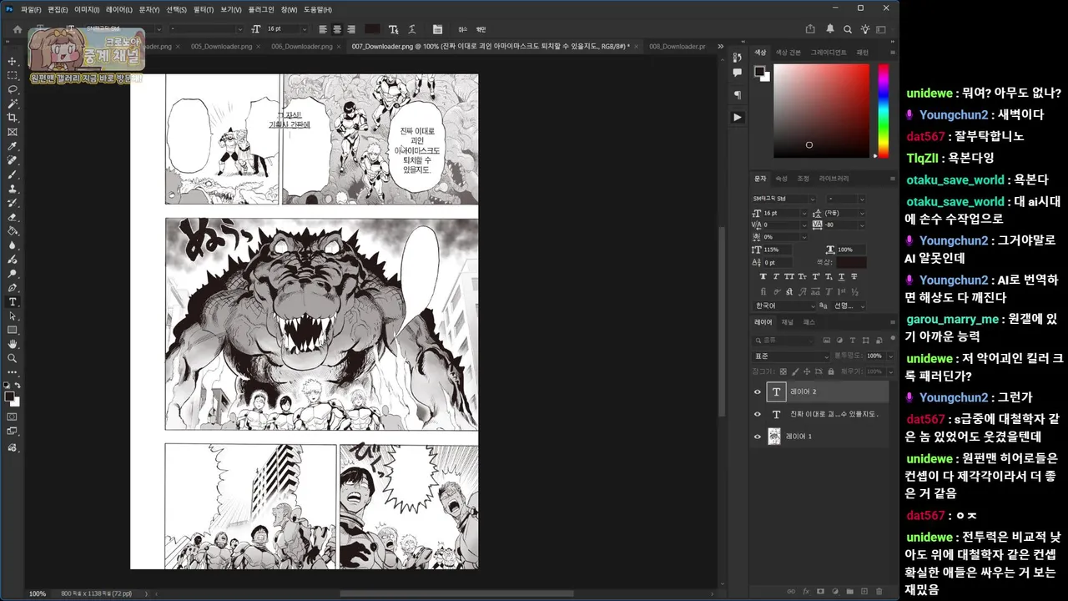1068x601 pixels.
Task: Click right align text icon in options bar
Action: point(351,29)
